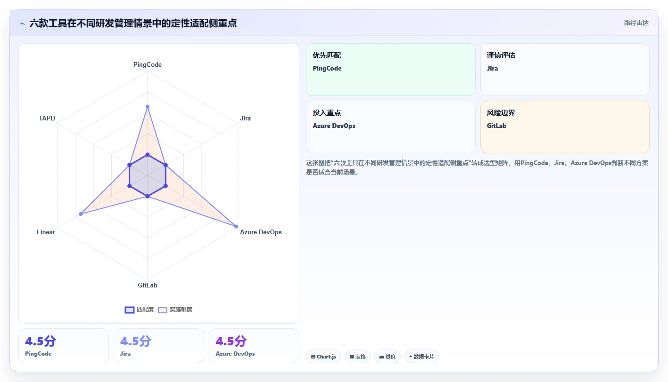668x382 pixels.
Task: Open the 优先匹配 PingCode card
Action: coord(390,70)
